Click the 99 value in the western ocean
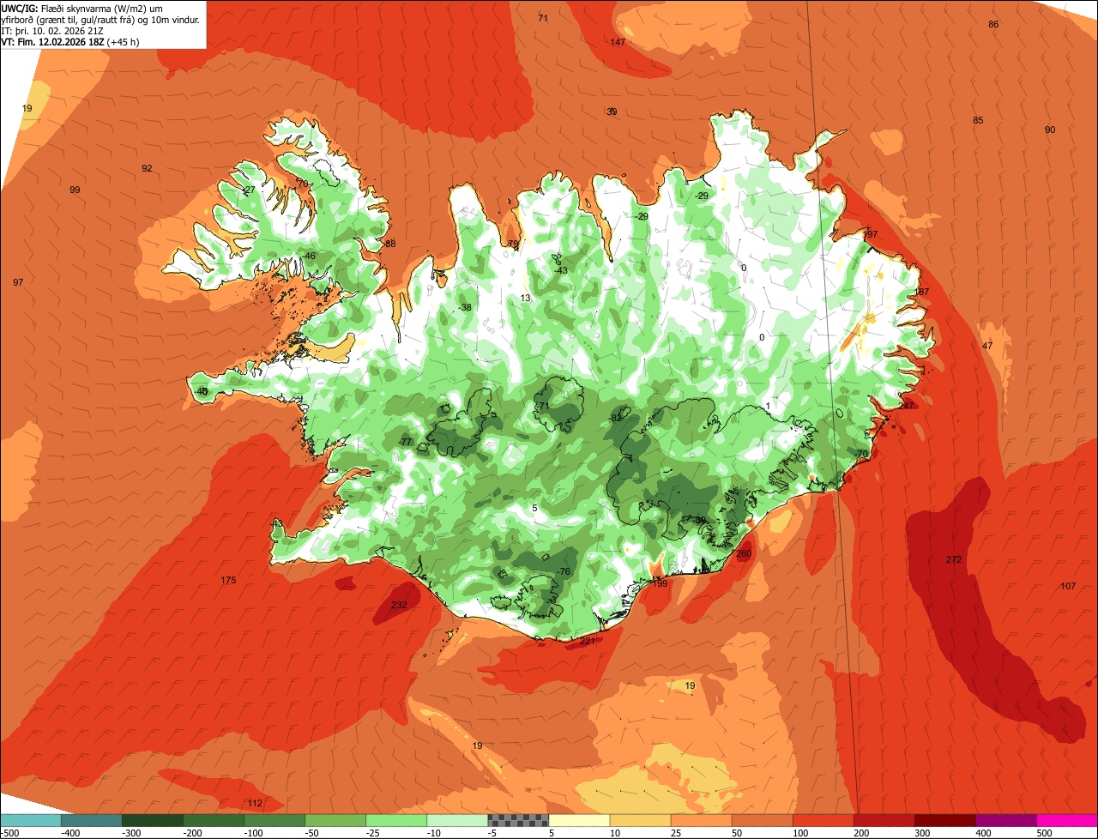 (x=75, y=190)
